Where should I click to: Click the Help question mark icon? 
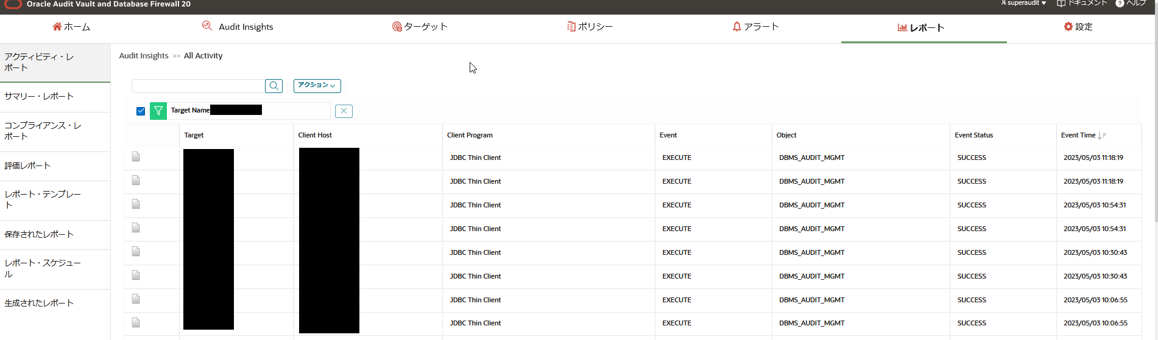click(x=1120, y=4)
